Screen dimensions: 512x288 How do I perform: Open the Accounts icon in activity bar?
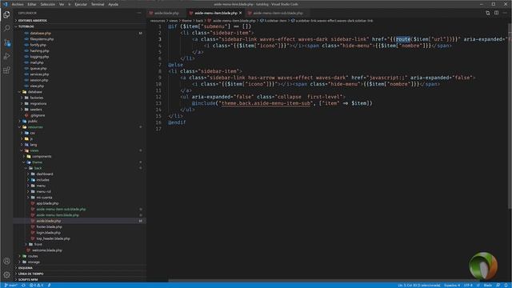[6, 262]
